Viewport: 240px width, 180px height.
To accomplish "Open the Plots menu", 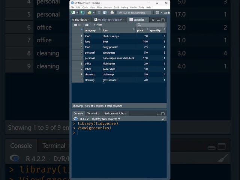I will [99, 7].
